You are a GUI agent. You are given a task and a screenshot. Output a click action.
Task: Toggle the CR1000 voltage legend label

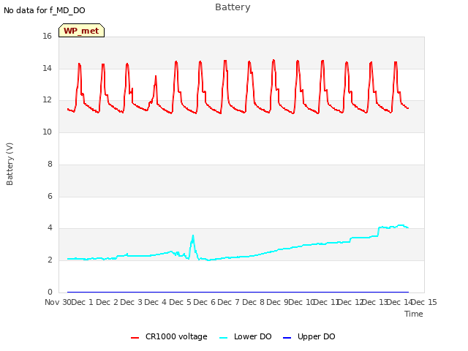point(176,336)
